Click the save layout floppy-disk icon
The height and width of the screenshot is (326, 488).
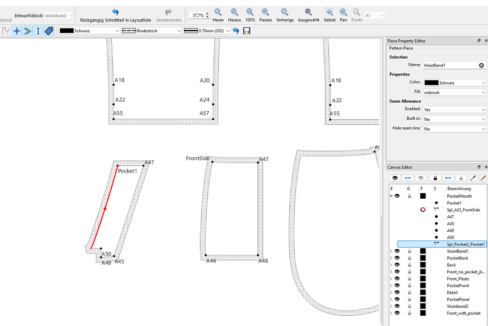[x=247, y=31]
